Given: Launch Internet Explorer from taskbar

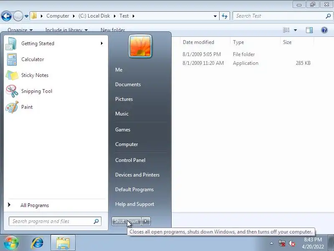Looking at the screenshot, I should pos(38,243).
